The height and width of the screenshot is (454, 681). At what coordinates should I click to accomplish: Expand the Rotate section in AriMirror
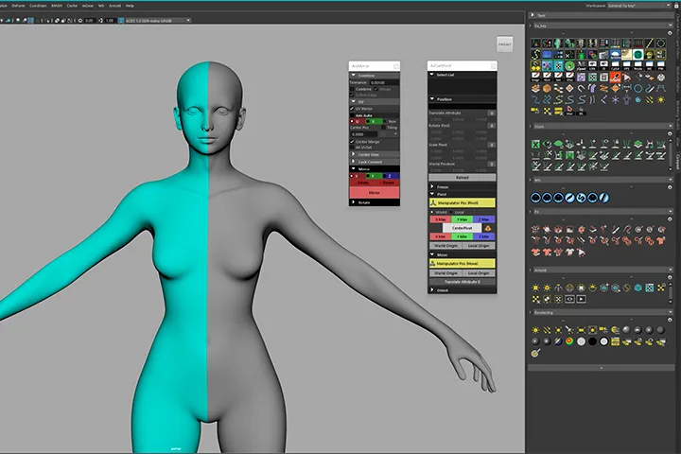click(x=375, y=202)
